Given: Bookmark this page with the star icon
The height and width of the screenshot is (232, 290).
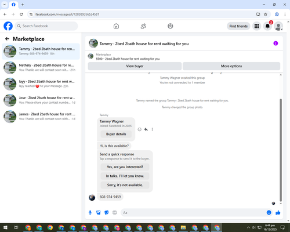Looking at the screenshot, I should 266,14.
